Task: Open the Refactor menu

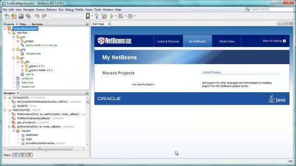Action: click(51, 10)
